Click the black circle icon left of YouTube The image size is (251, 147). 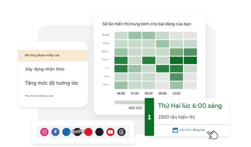99,132
